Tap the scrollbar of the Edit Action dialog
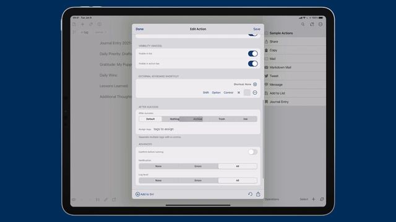The height and width of the screenshot is (222, 396). pos(263,139)
